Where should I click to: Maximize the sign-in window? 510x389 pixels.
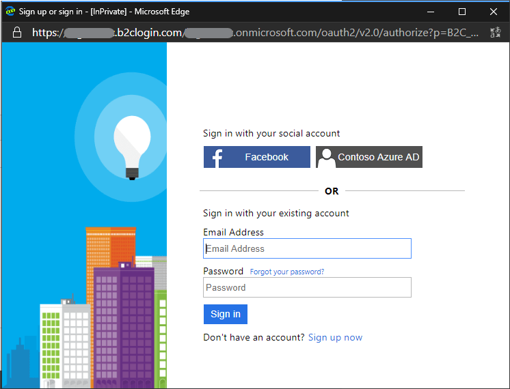pyautogui.click(x=462, y=12)
